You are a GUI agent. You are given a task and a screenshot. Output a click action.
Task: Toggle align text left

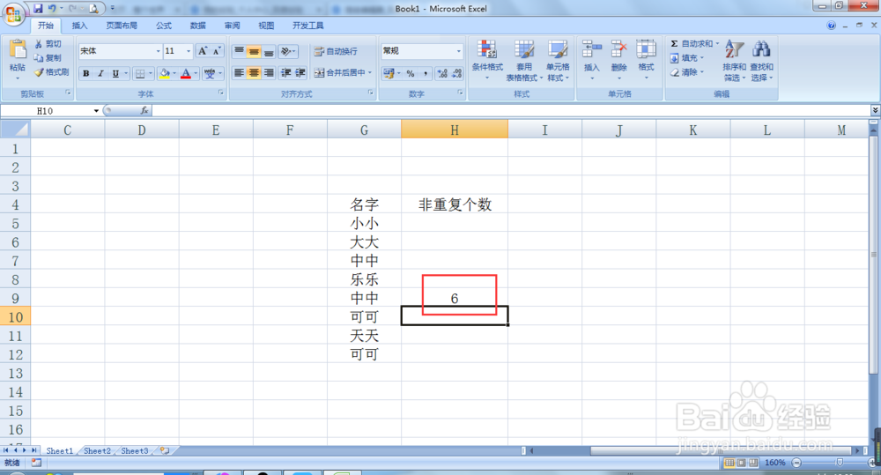tap(239, 73)
